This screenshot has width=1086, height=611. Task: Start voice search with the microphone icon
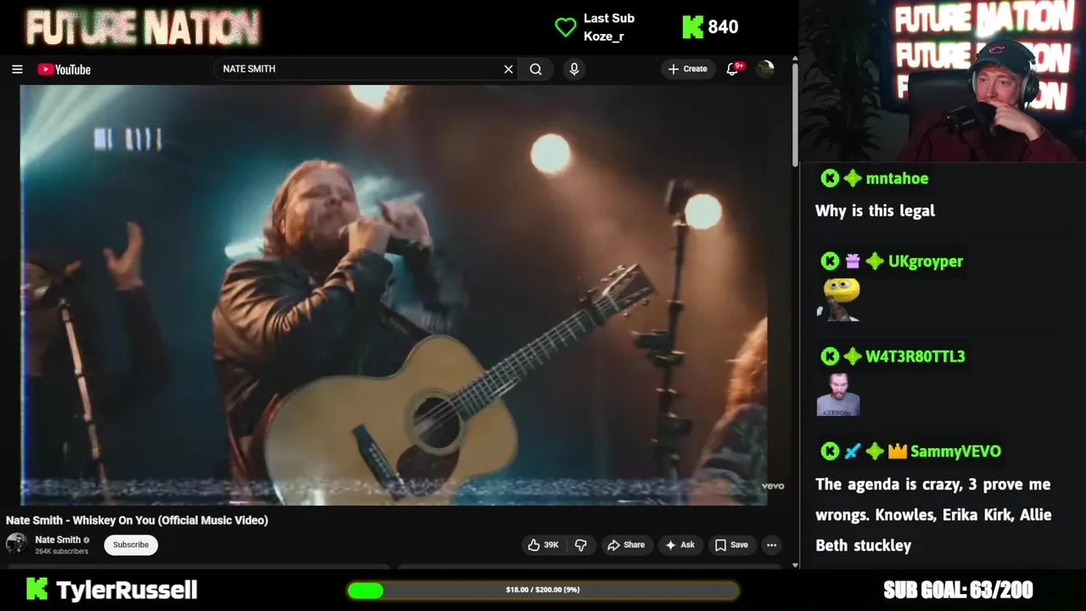coord(574,70)
